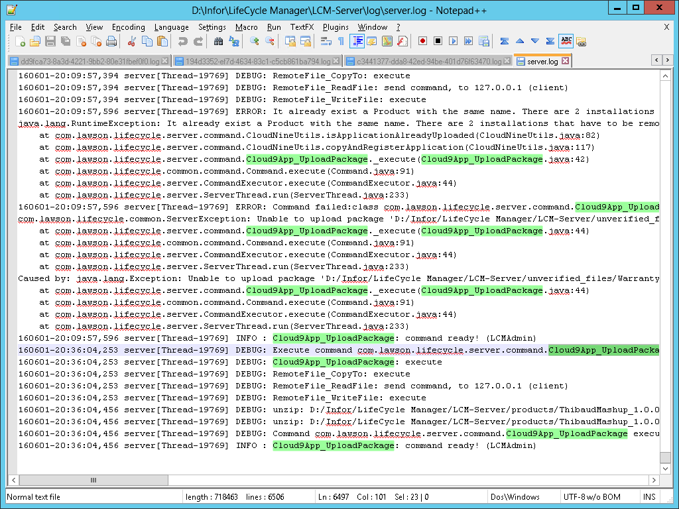Click the Save All icon
Viewport: 679px width, 509px height.
pyautogui.click(x=66, y=41)
